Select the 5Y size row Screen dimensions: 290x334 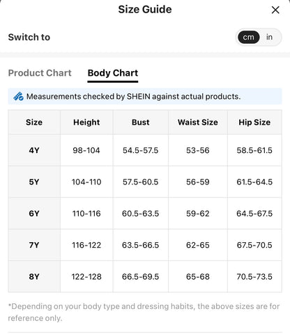(x=145, y=182)
